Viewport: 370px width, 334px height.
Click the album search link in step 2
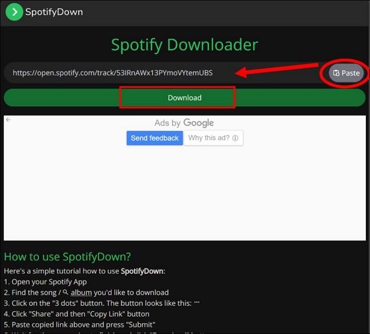[x=81, y=293]
